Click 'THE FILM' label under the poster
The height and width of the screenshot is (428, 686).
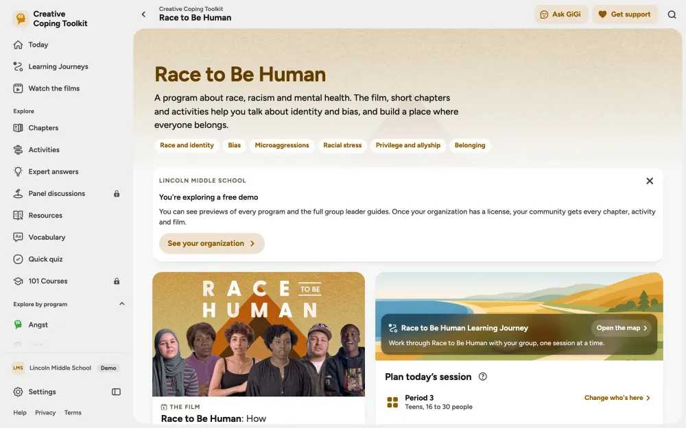pyautogui.click(x=185, y=407)
